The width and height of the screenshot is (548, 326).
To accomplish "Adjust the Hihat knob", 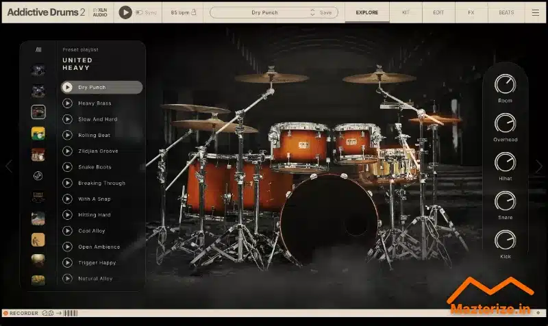I will point(505,162).
